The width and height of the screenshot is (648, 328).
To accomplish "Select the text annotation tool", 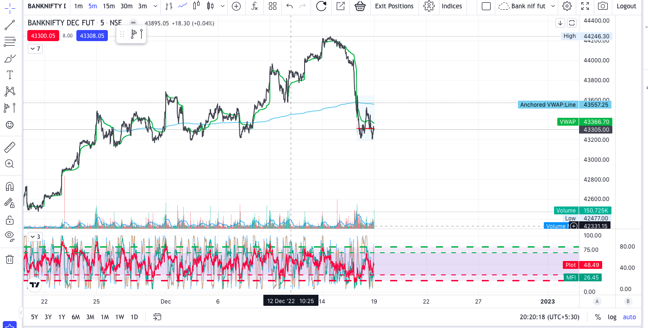I will [x=10, y=75].
